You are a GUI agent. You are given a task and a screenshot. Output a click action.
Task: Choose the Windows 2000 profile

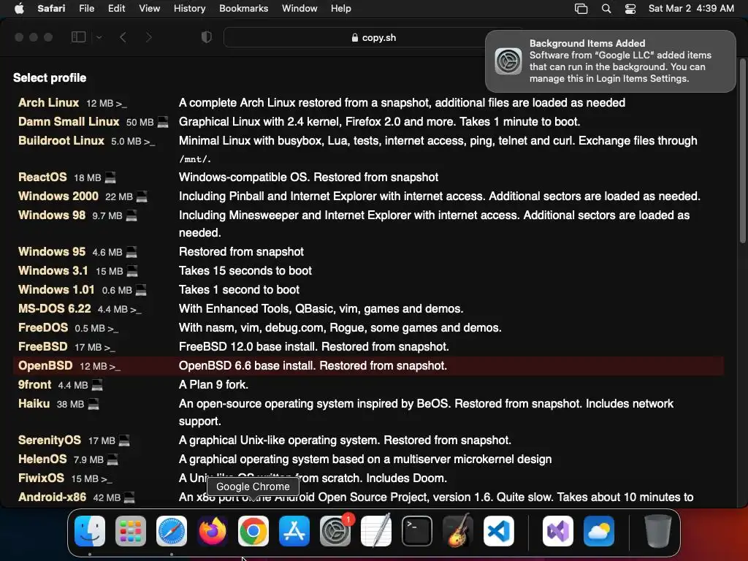[x=58, y=196]
